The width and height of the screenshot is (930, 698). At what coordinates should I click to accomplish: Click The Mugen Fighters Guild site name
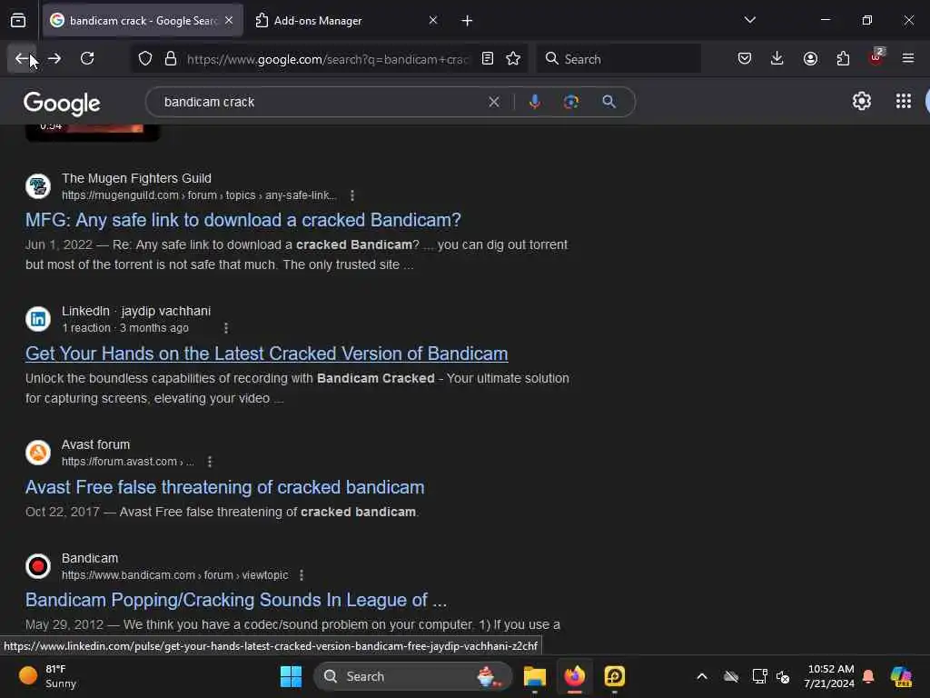(136, 178)
